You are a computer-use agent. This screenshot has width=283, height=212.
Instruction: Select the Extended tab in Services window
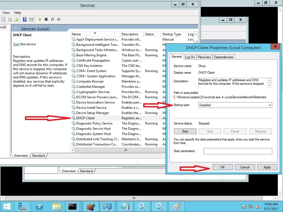click(21, 156)
